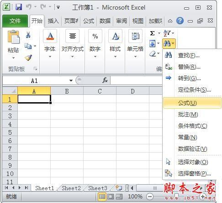Expand the Copy dropdown arrow
Image resolution: width=222 pixels, height=203 pixels.
click(x=35, y=46)
